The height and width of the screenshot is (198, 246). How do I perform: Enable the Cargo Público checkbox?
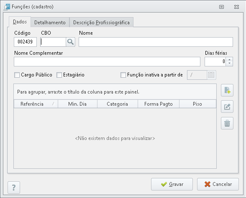17,75
